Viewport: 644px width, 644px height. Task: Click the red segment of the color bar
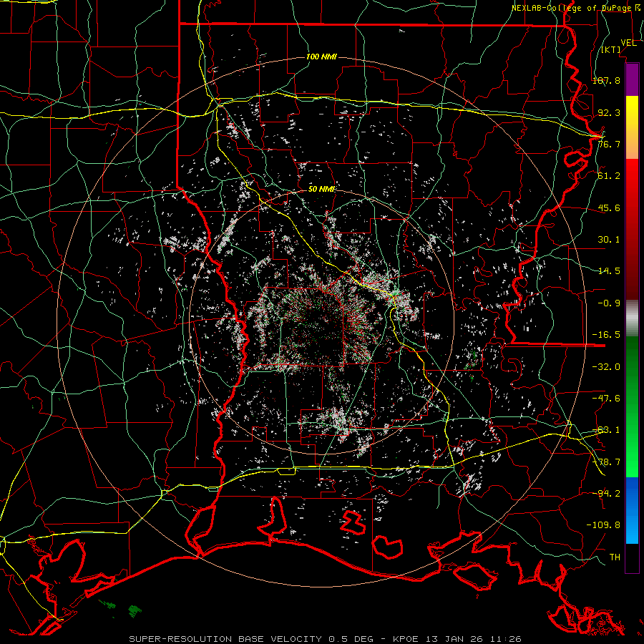632,229
